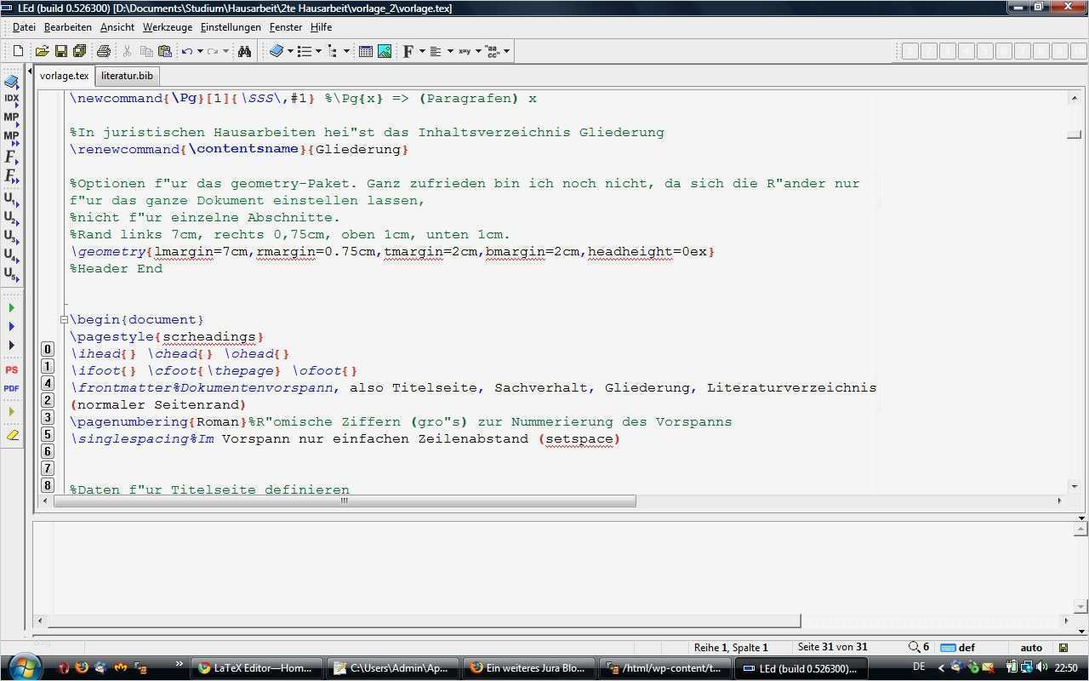Screen dimensions: 1089x681
Task: Click the yellow eraser icon in sidebar
Action: pyautogui.click(x=11, y=434)
